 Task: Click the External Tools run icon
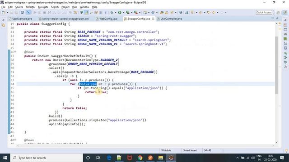click(x=136, y=13)
